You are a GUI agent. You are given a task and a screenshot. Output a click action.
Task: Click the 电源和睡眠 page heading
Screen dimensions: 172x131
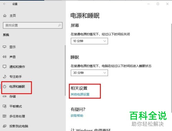[85, 16]
